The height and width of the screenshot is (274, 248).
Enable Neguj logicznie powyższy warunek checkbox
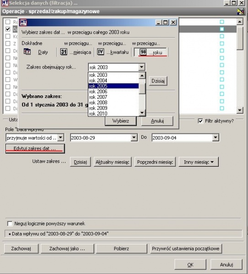coord(10,223)
